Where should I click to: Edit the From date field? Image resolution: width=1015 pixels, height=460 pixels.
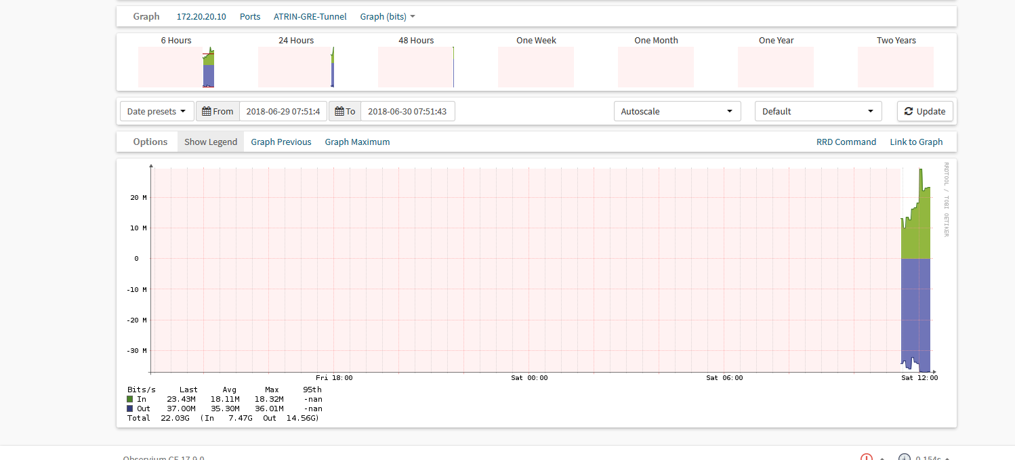(x=283, y=111)
